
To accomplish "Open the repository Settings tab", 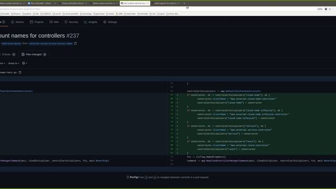I will tap(110, 22).
